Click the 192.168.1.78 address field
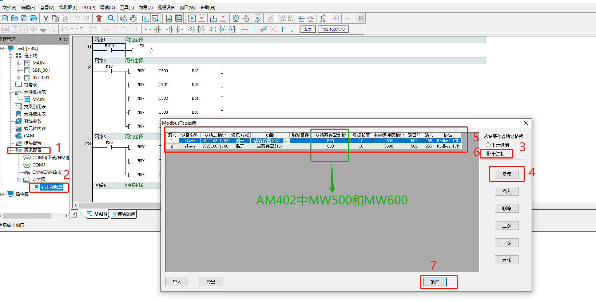This screenshot has height=302, width=596. click(333, 29)
